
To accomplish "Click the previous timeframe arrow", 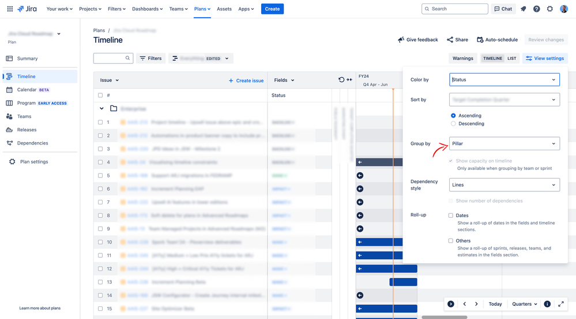I will 465,304.
